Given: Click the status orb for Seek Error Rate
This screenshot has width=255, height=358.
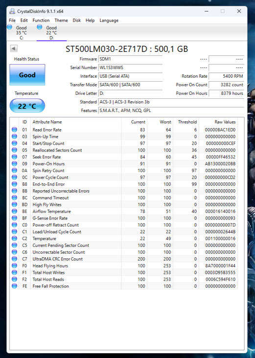Looking at the screenshot, I should [x=14, y=157].
